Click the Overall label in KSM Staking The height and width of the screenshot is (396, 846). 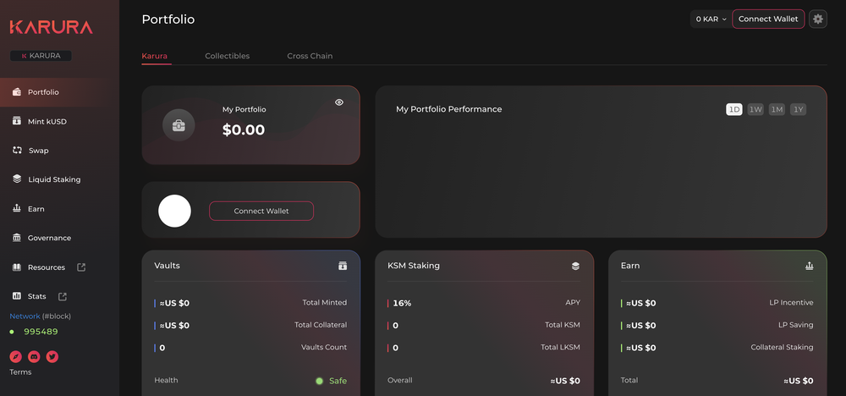[x=400, y=381]
